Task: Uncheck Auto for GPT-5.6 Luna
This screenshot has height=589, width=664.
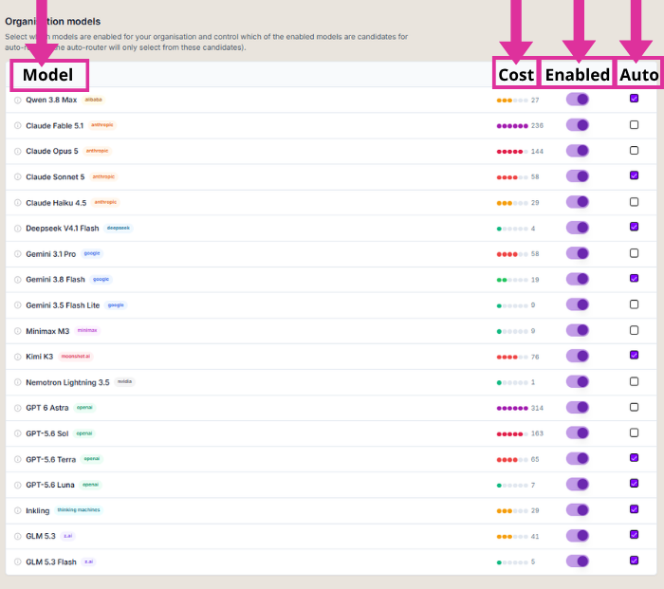Action: pyautogui.click(x=634, y=483)
